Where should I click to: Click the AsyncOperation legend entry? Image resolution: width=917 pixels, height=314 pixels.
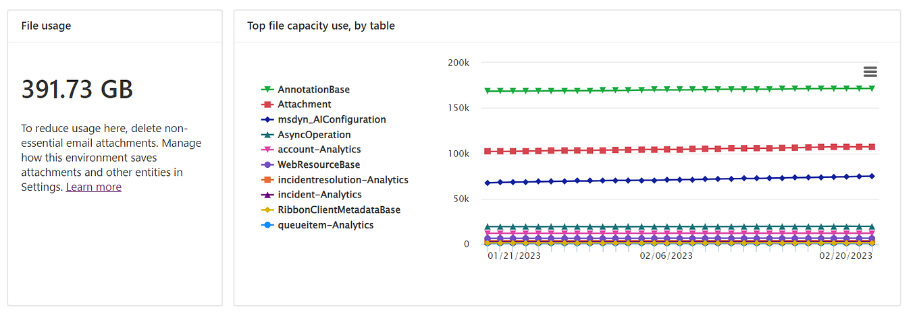point(314,135)
